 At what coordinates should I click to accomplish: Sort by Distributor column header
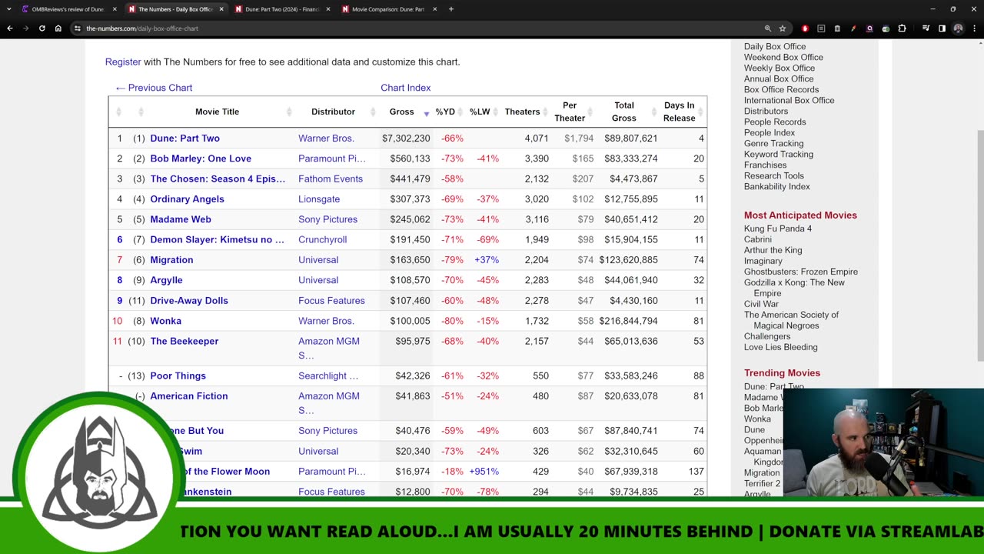pos(333,112)
